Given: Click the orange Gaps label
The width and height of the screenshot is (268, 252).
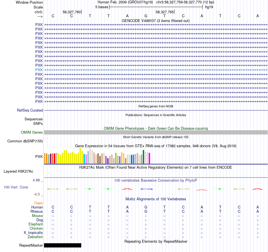Looking at the screenshot, I should click(x=38, y=203).
